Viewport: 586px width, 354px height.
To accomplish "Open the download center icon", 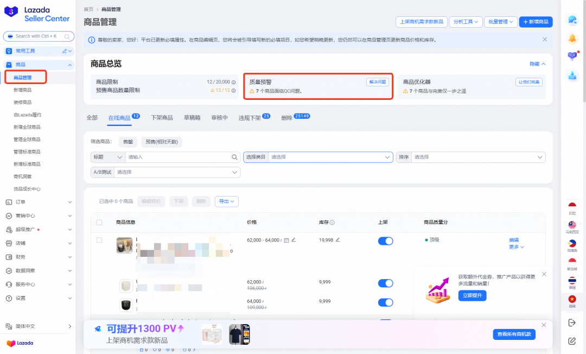I will 572,75.
